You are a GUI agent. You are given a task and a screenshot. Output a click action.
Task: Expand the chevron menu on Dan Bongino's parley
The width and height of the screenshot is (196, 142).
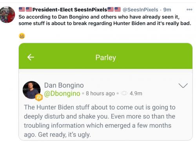pyautogui.click(x=183, y=86)
